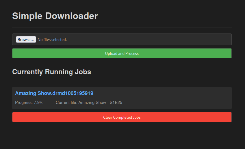Click the Browse... file chooser button
Screen dimensions: 245x149
click(26, 40)
